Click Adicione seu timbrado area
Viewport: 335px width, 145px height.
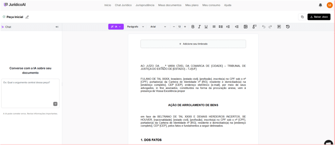(193, 44)
